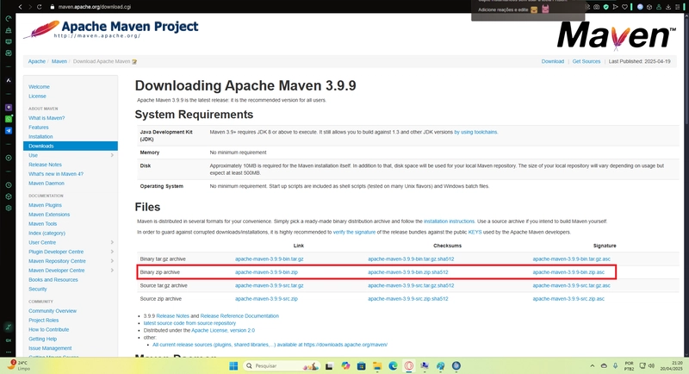
Task: Select Downloads in the left navigation
Action: (x=71, y=146)
